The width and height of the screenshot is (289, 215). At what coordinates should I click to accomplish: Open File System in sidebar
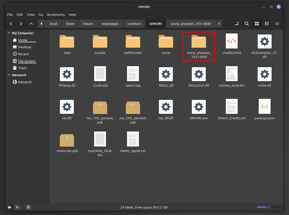[x=27, y=61]
